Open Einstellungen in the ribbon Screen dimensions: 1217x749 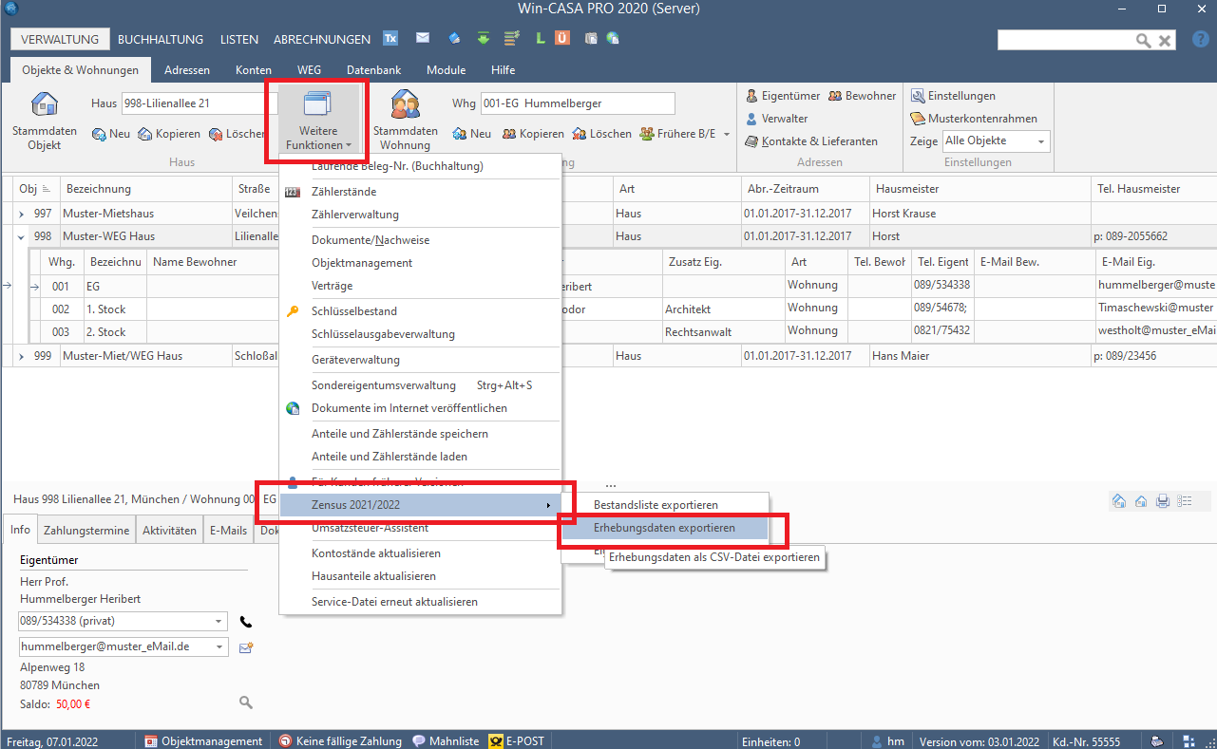[954, 96]
